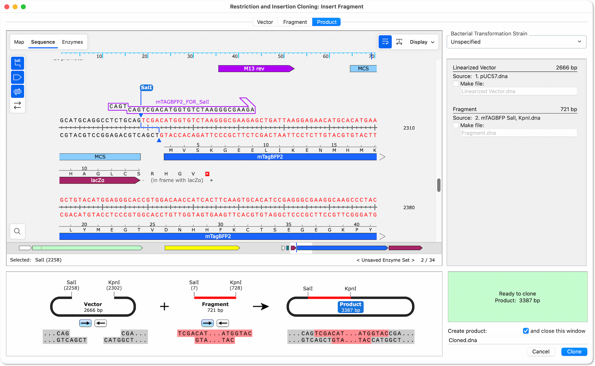
Task: Select the compact line format icon
Action: [399, 42]
